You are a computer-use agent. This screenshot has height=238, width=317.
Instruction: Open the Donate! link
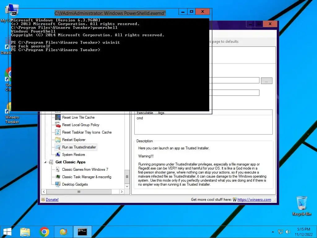pos(52,200)
